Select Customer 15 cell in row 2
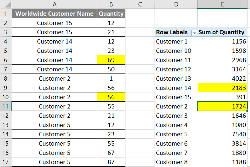 [x=54, y=23]
